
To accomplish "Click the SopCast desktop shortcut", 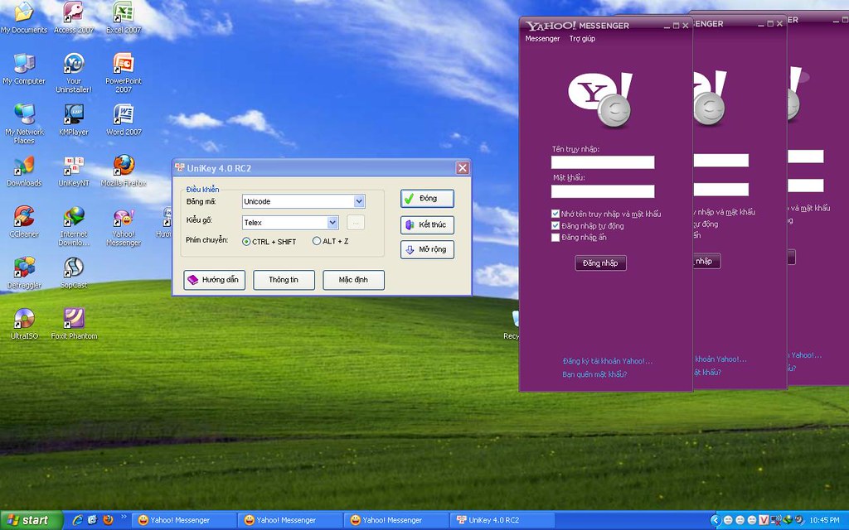I will pyautogui.click(x=74, y=272).
